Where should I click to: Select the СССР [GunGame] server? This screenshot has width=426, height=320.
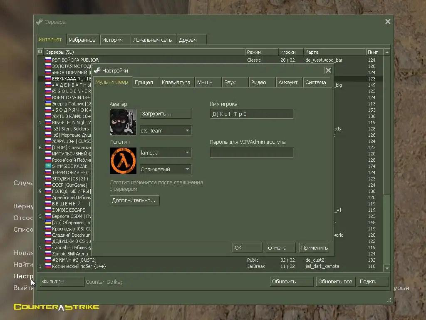tap(69, 185)
